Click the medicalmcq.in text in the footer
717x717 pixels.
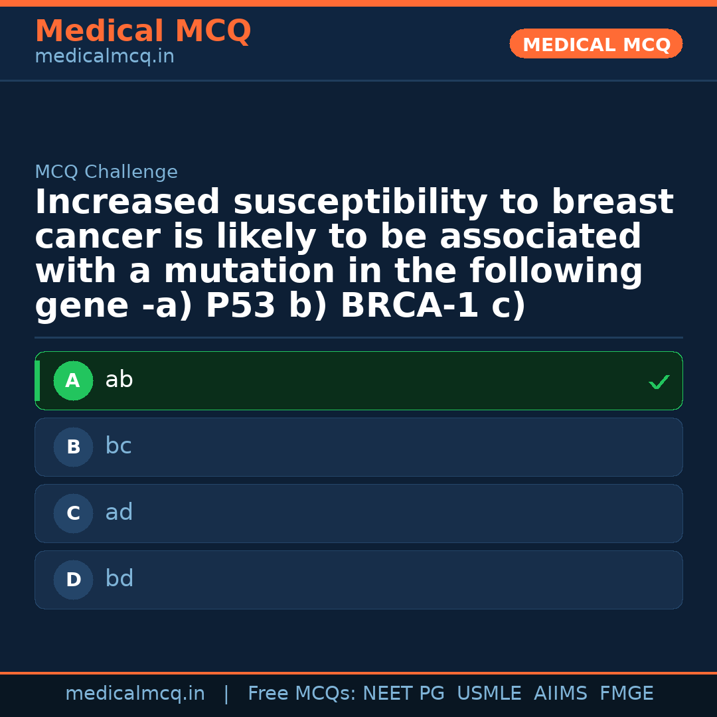coord(135,693)
